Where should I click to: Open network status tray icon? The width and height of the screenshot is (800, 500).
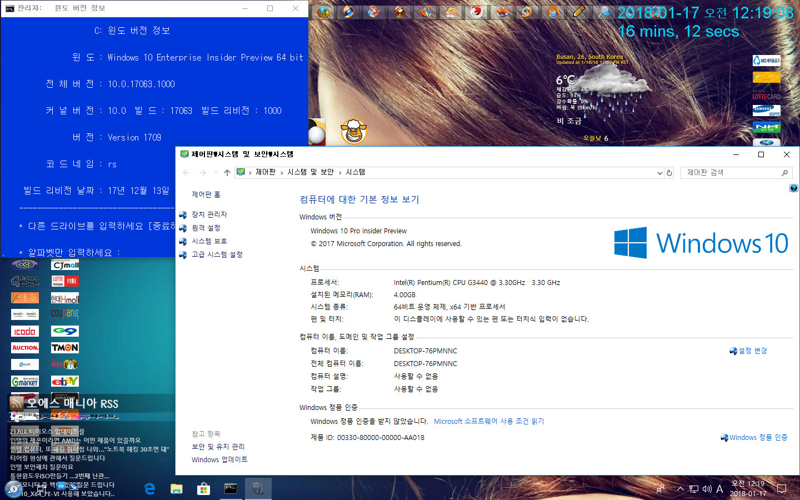tap(694, 489)
